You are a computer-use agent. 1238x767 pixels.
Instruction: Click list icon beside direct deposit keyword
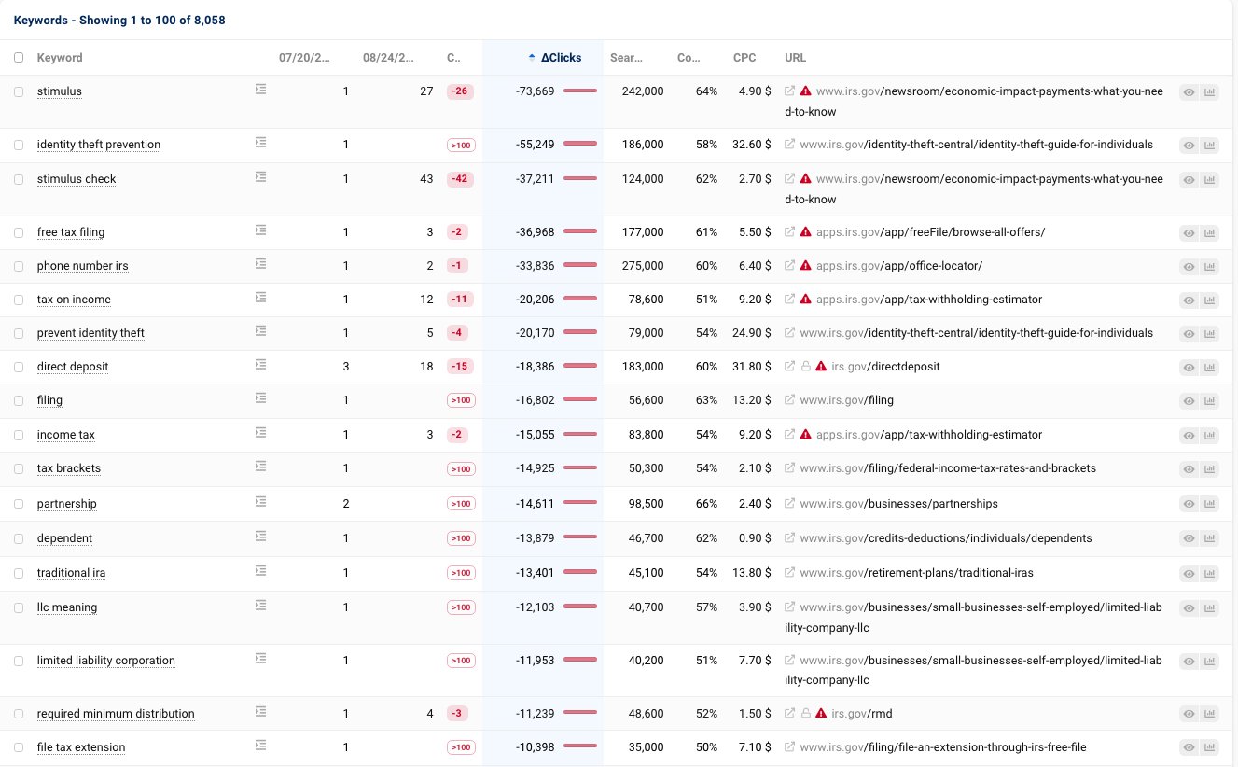coord(261,365)
